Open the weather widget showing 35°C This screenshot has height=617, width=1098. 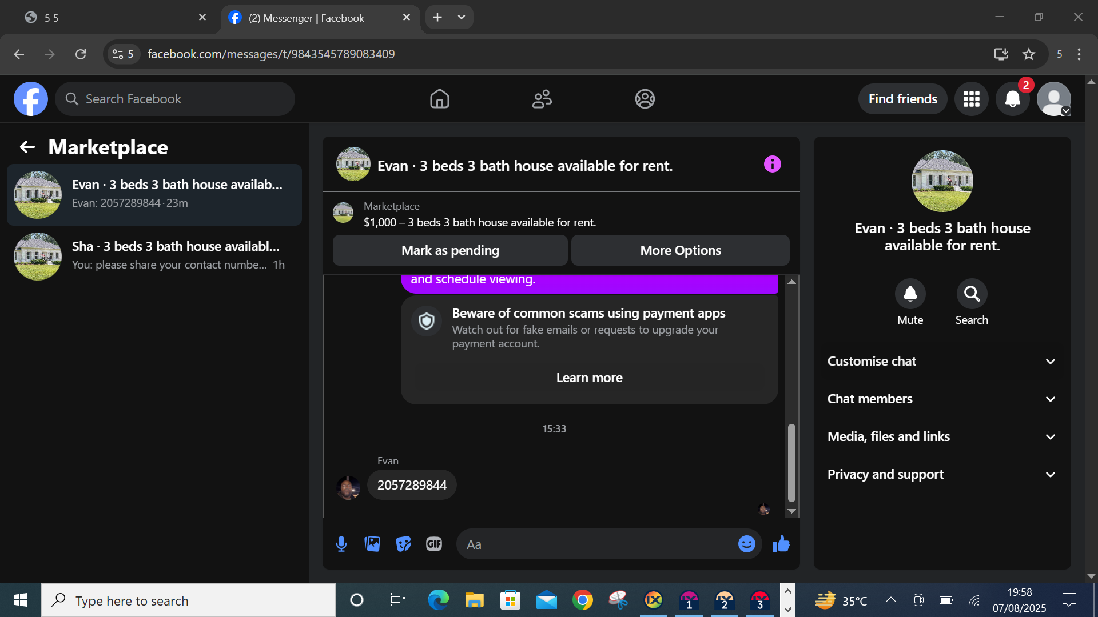click(841, 600)
